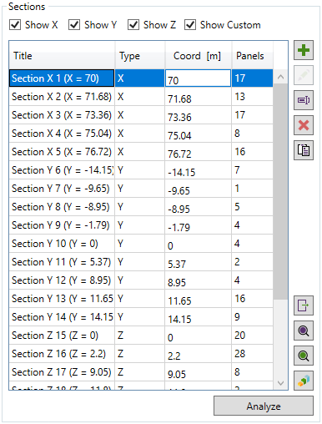The width and height of the screenshot is (322, 424).
Task: Uncheck the Show Y checkbox
Action: 74,25
